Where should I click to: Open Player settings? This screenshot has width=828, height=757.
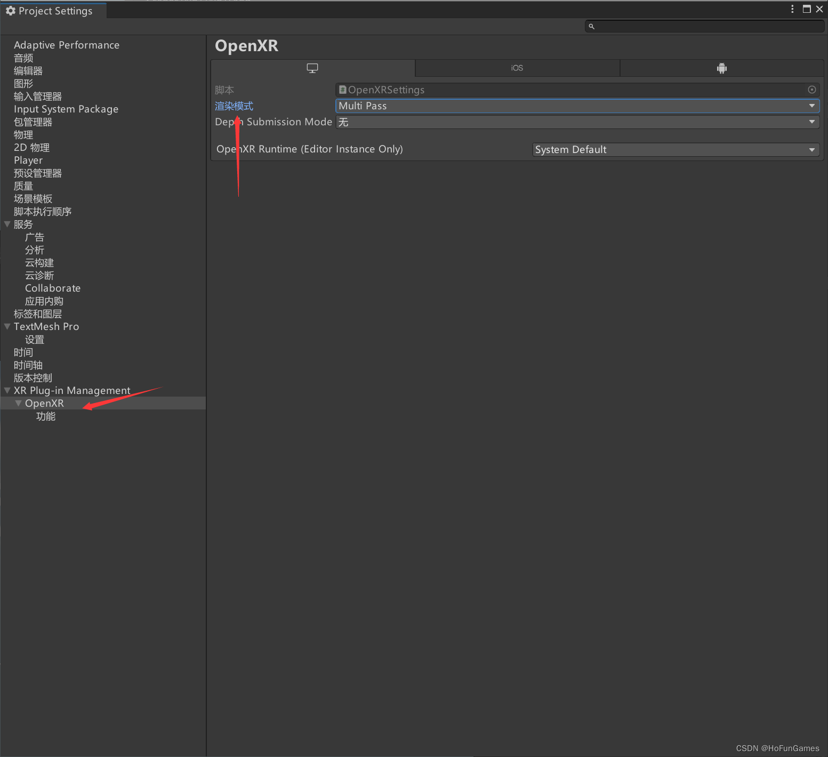[28, 160]
